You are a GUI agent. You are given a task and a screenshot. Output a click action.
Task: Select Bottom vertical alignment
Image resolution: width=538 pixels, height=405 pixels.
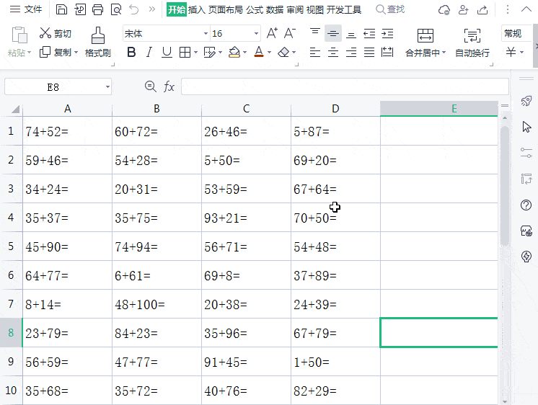pos(351,35)
